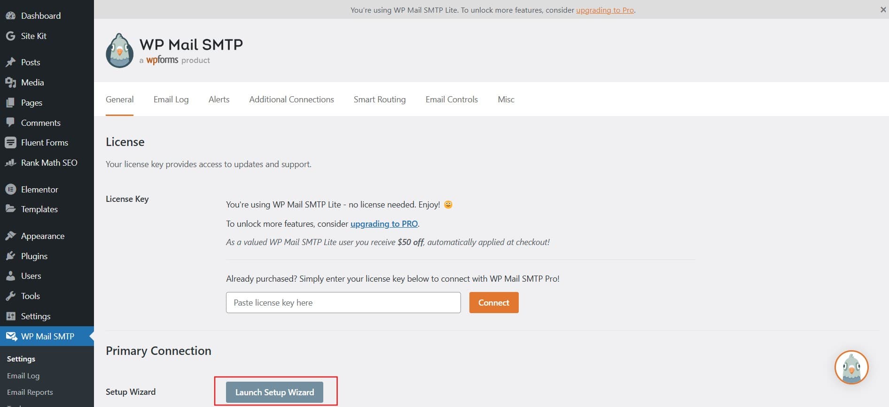Click the WP Mail SMTP pigeon logo

tap(120, 51)
